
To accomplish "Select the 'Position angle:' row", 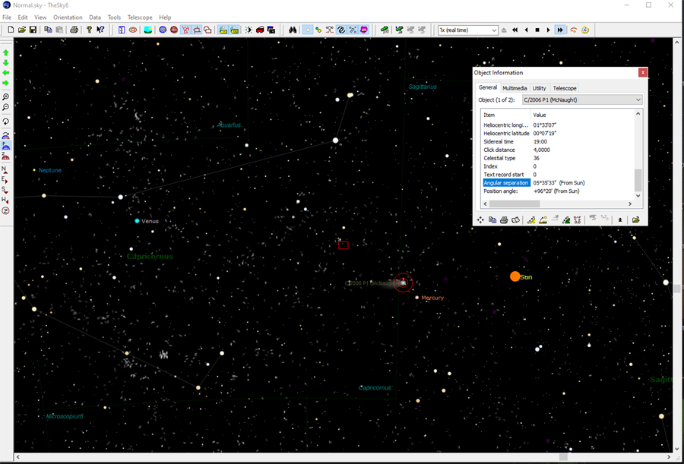I will pos(558,191).
